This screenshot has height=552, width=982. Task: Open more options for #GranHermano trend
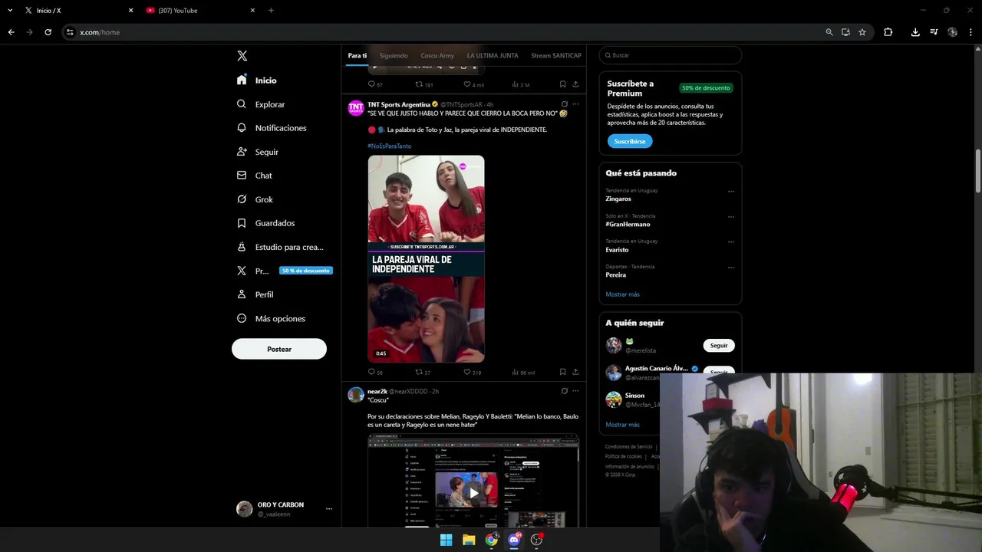[x=730, y=217]
